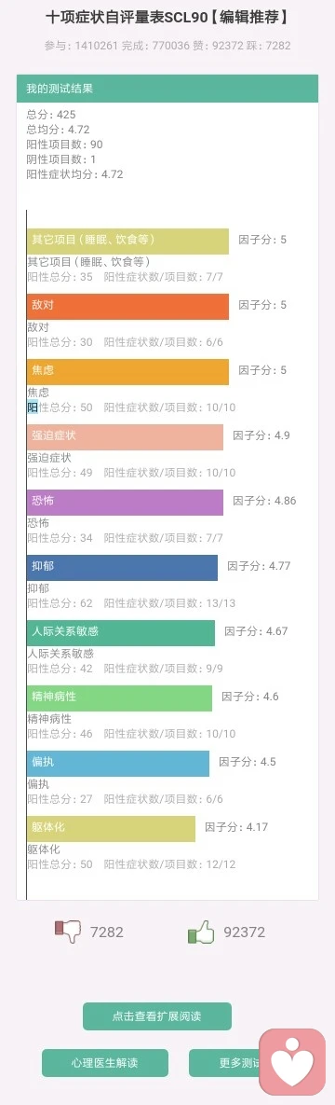Click the dislike count 7282
Viewport: 335px width, 1105px height.
point(106,932)
